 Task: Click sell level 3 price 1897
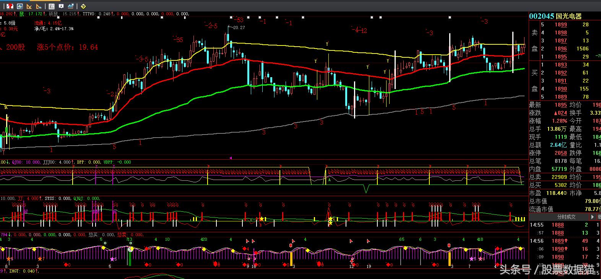click(x=561, y=41)
